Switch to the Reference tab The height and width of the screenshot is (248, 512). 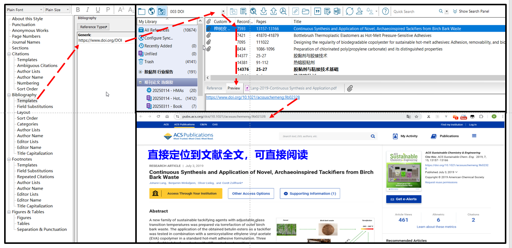[214, 88]
